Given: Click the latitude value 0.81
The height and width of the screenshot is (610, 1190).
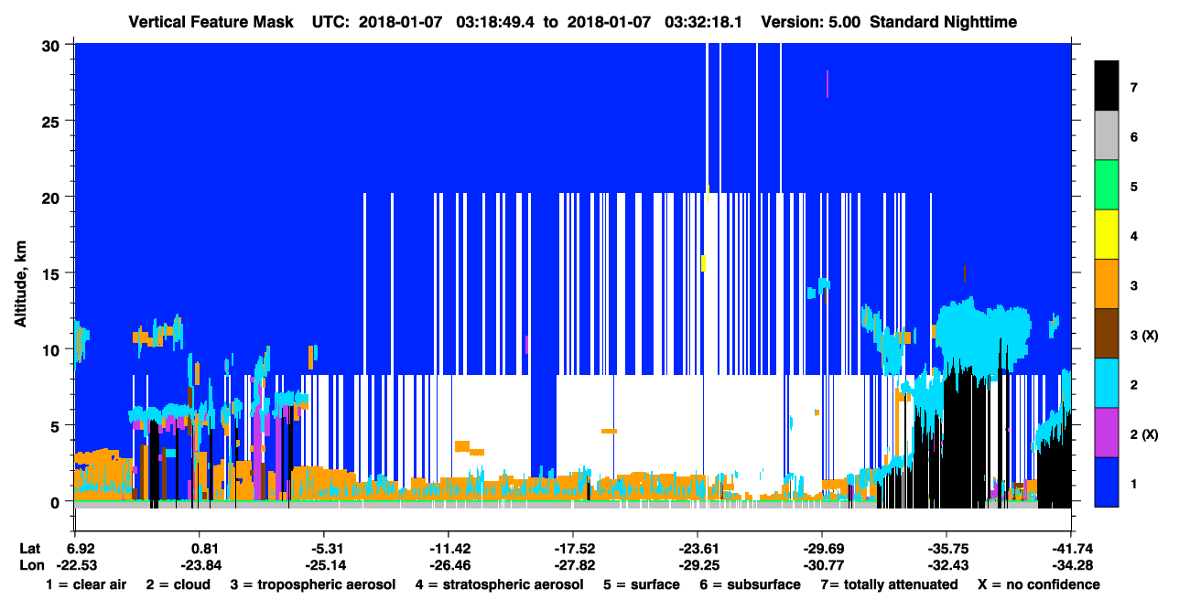Looking at the screenshot, I should (x=200, y=549).
